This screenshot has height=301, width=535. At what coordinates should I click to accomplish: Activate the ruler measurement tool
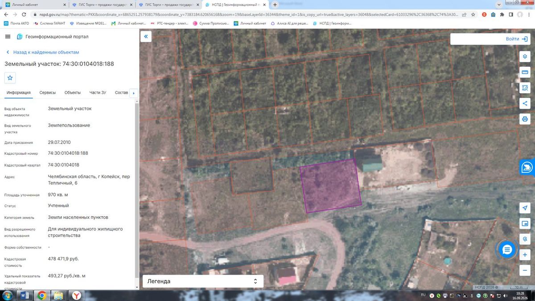(x=525, y=72)
